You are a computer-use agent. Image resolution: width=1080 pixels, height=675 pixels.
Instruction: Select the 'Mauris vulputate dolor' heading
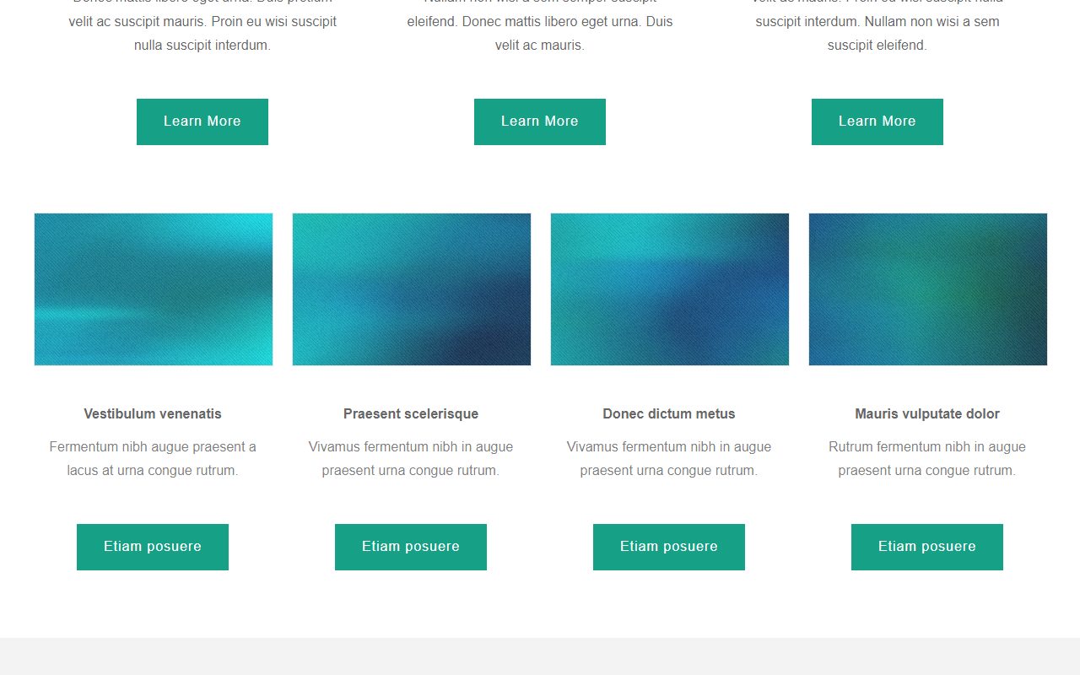tap(927, 413)
